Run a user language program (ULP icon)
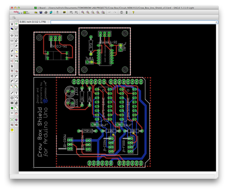This screenshot has height=192, width=228. click(76, 12)
